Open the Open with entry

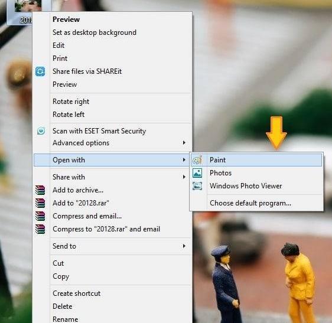click(x=112, y=160)
